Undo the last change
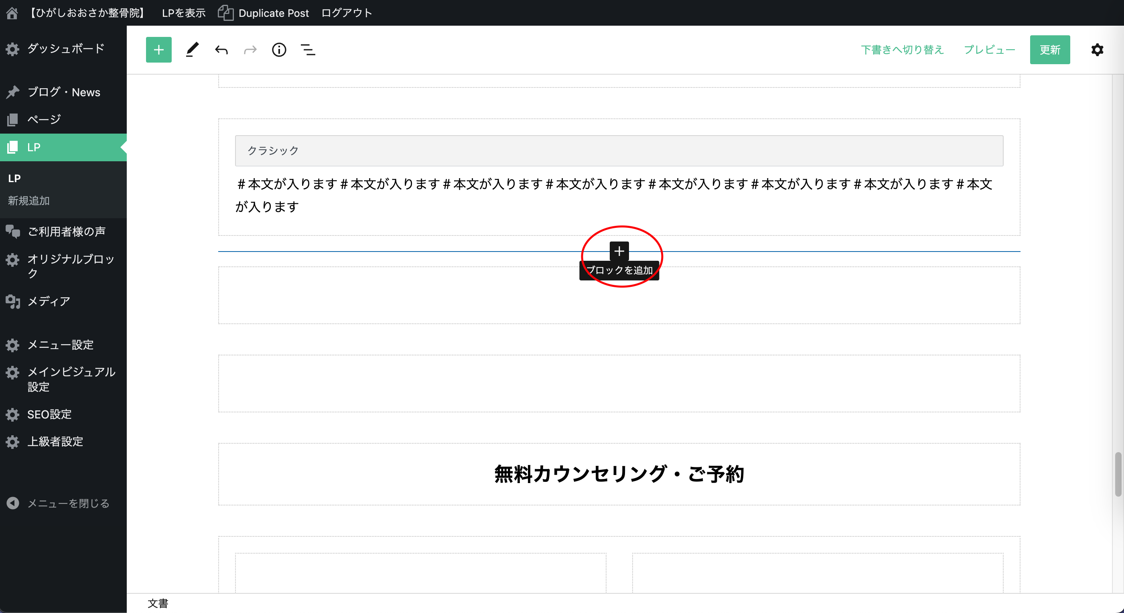 point(221,50)
